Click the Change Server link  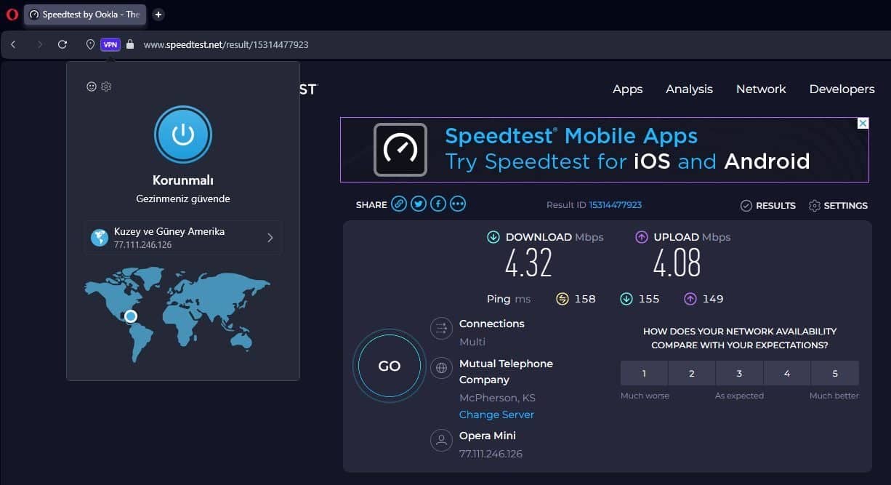pyautogui.click(x=496, y=414)
